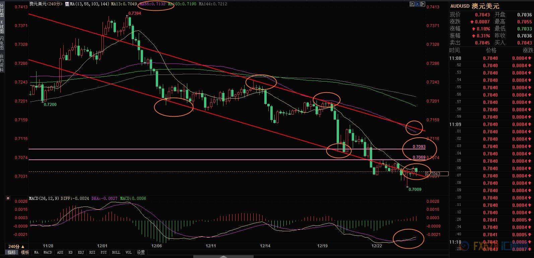Open the 240分 timeframe dropdown
Viewport: 534px width, 258px height.
click(x=16, y=246)
